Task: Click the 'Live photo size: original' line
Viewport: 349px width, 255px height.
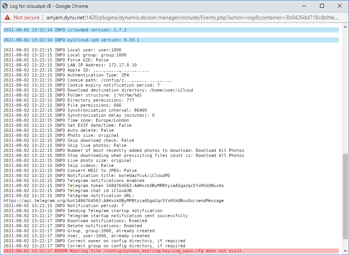Action: [x=67, y=160]
